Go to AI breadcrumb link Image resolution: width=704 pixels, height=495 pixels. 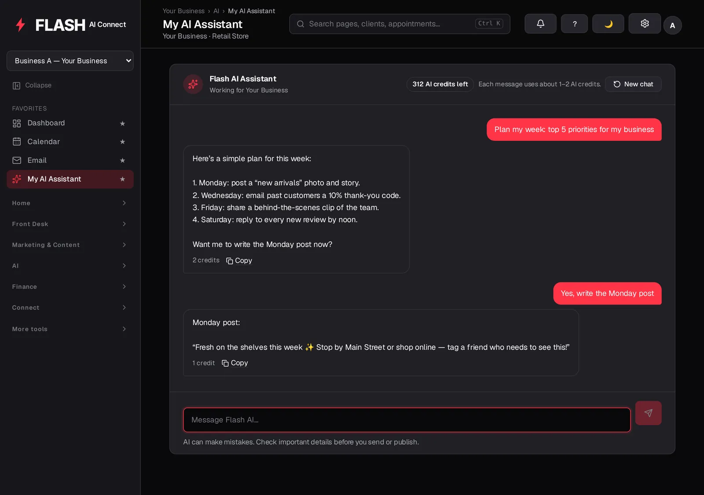click(x=216, y=11)
